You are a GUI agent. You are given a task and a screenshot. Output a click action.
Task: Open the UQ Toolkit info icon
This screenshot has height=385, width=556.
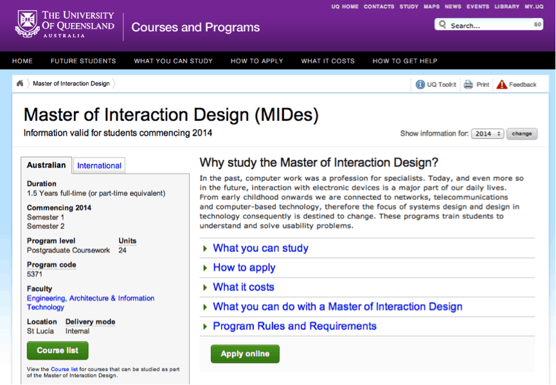(420, 84)
